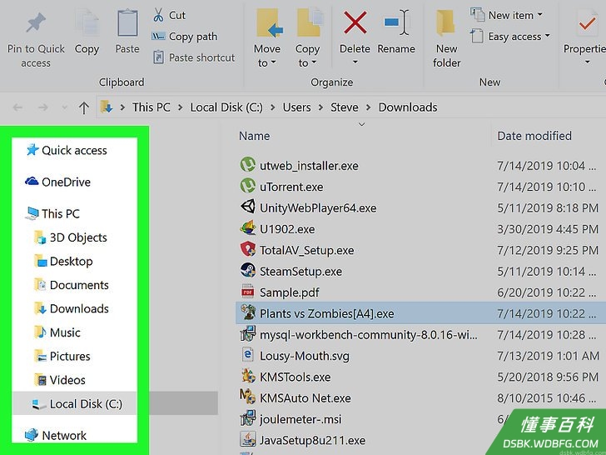Open Documents in the sidebar

pyautogui.click(x=72, y=285)
